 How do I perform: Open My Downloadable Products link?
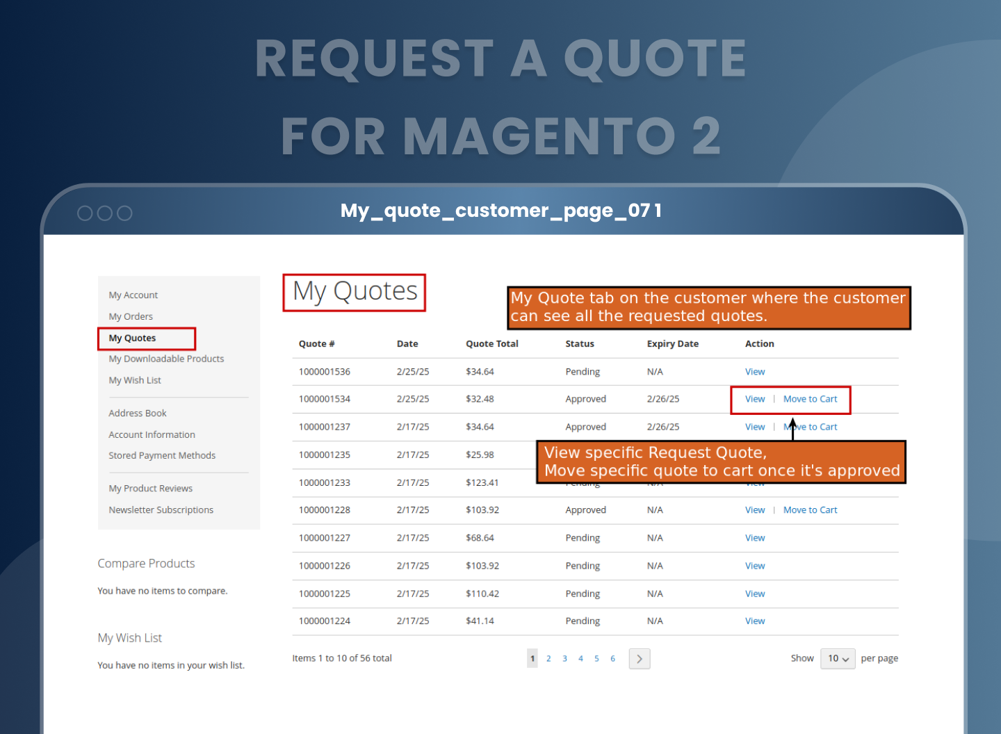166,359
